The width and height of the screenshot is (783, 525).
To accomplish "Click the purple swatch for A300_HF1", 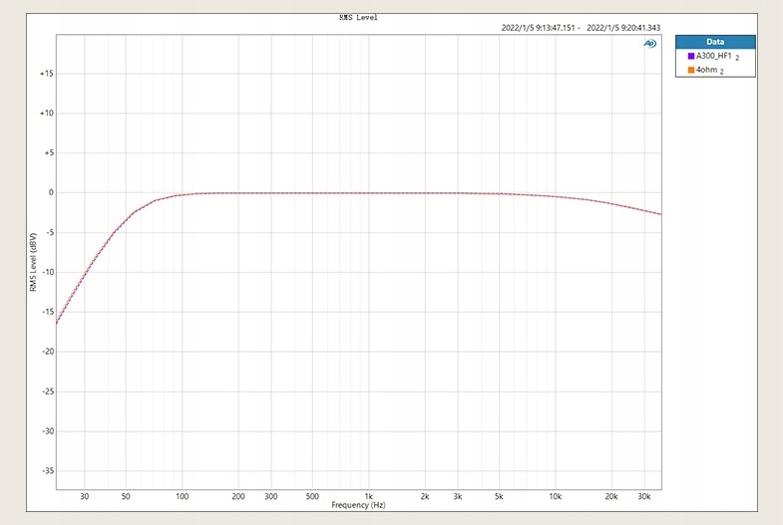I will [690, 57].
